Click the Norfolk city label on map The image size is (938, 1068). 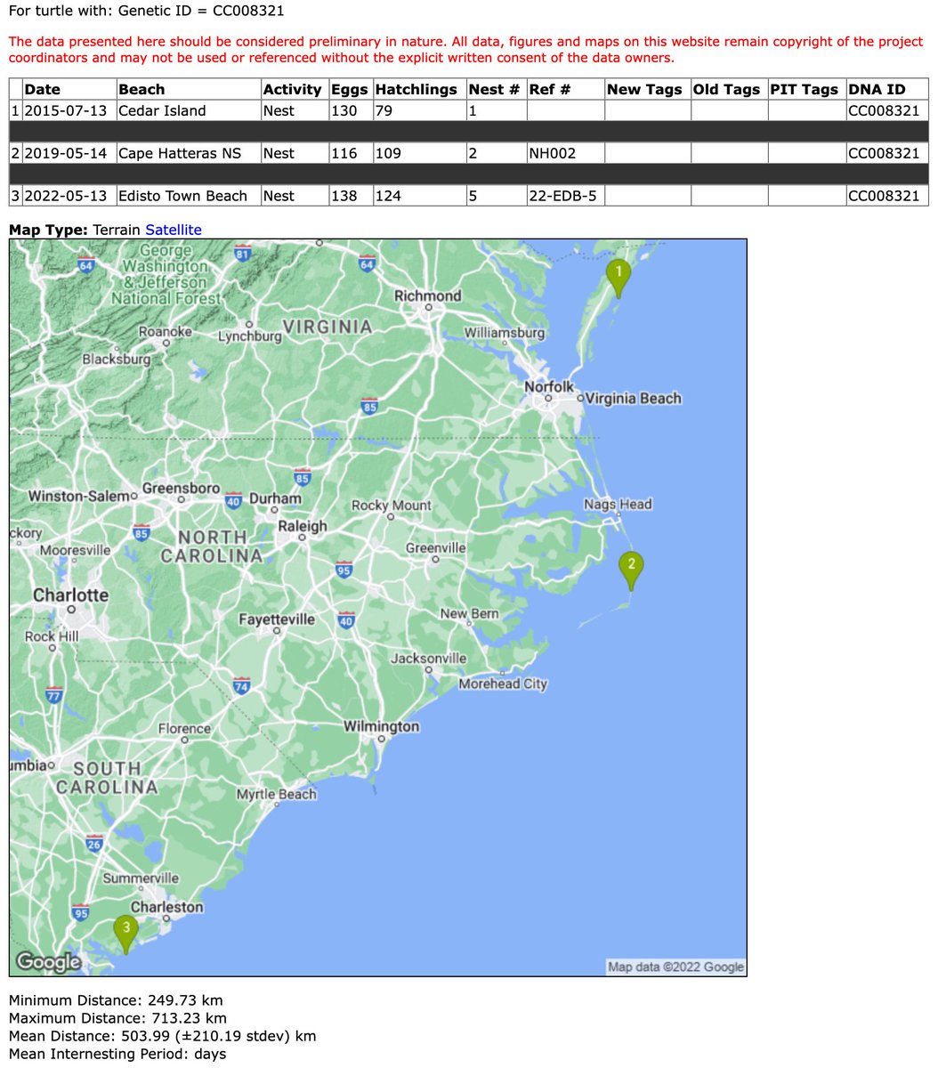click(x=549, y=386)
